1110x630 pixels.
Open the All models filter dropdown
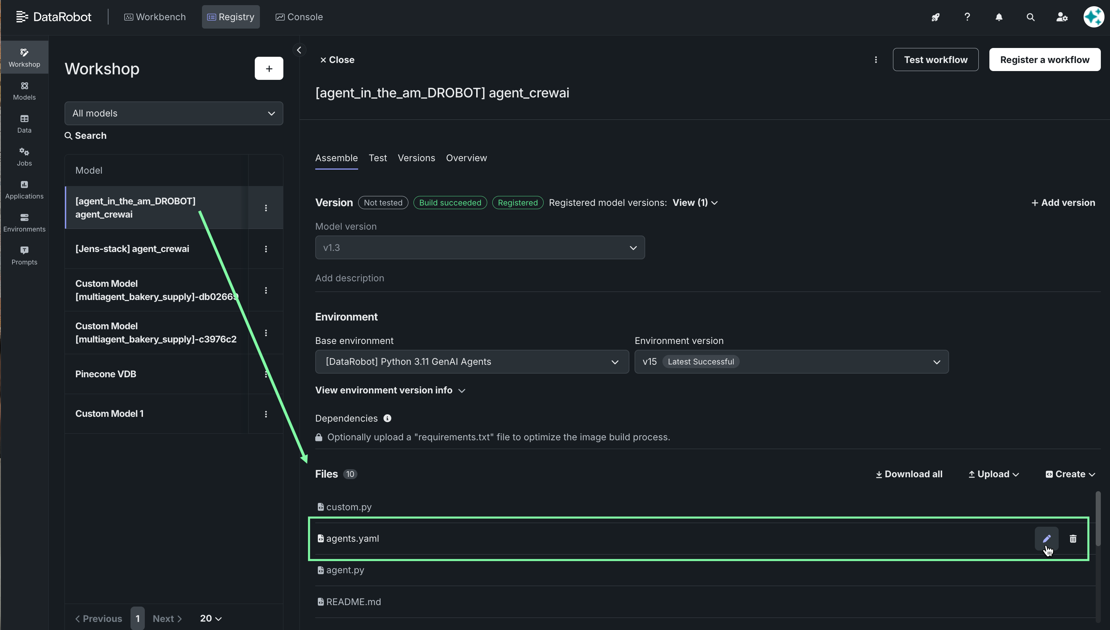coord(174,114)
